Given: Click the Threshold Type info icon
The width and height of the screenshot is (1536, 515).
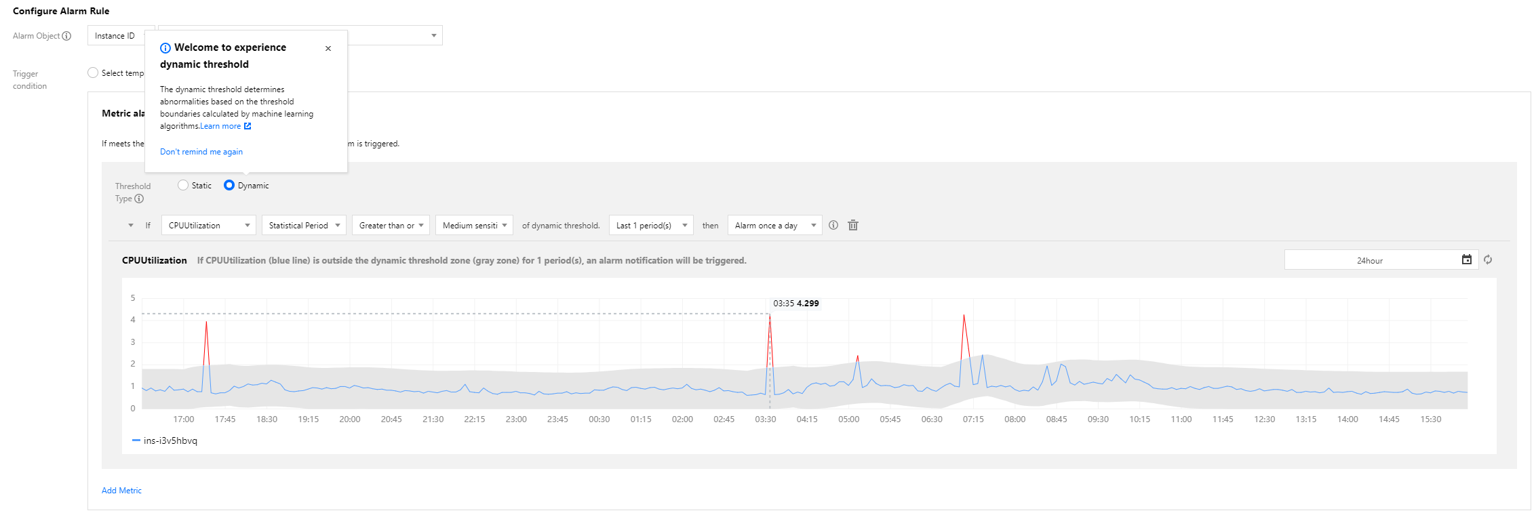Looking at the screenshot, I should [139, 199].
